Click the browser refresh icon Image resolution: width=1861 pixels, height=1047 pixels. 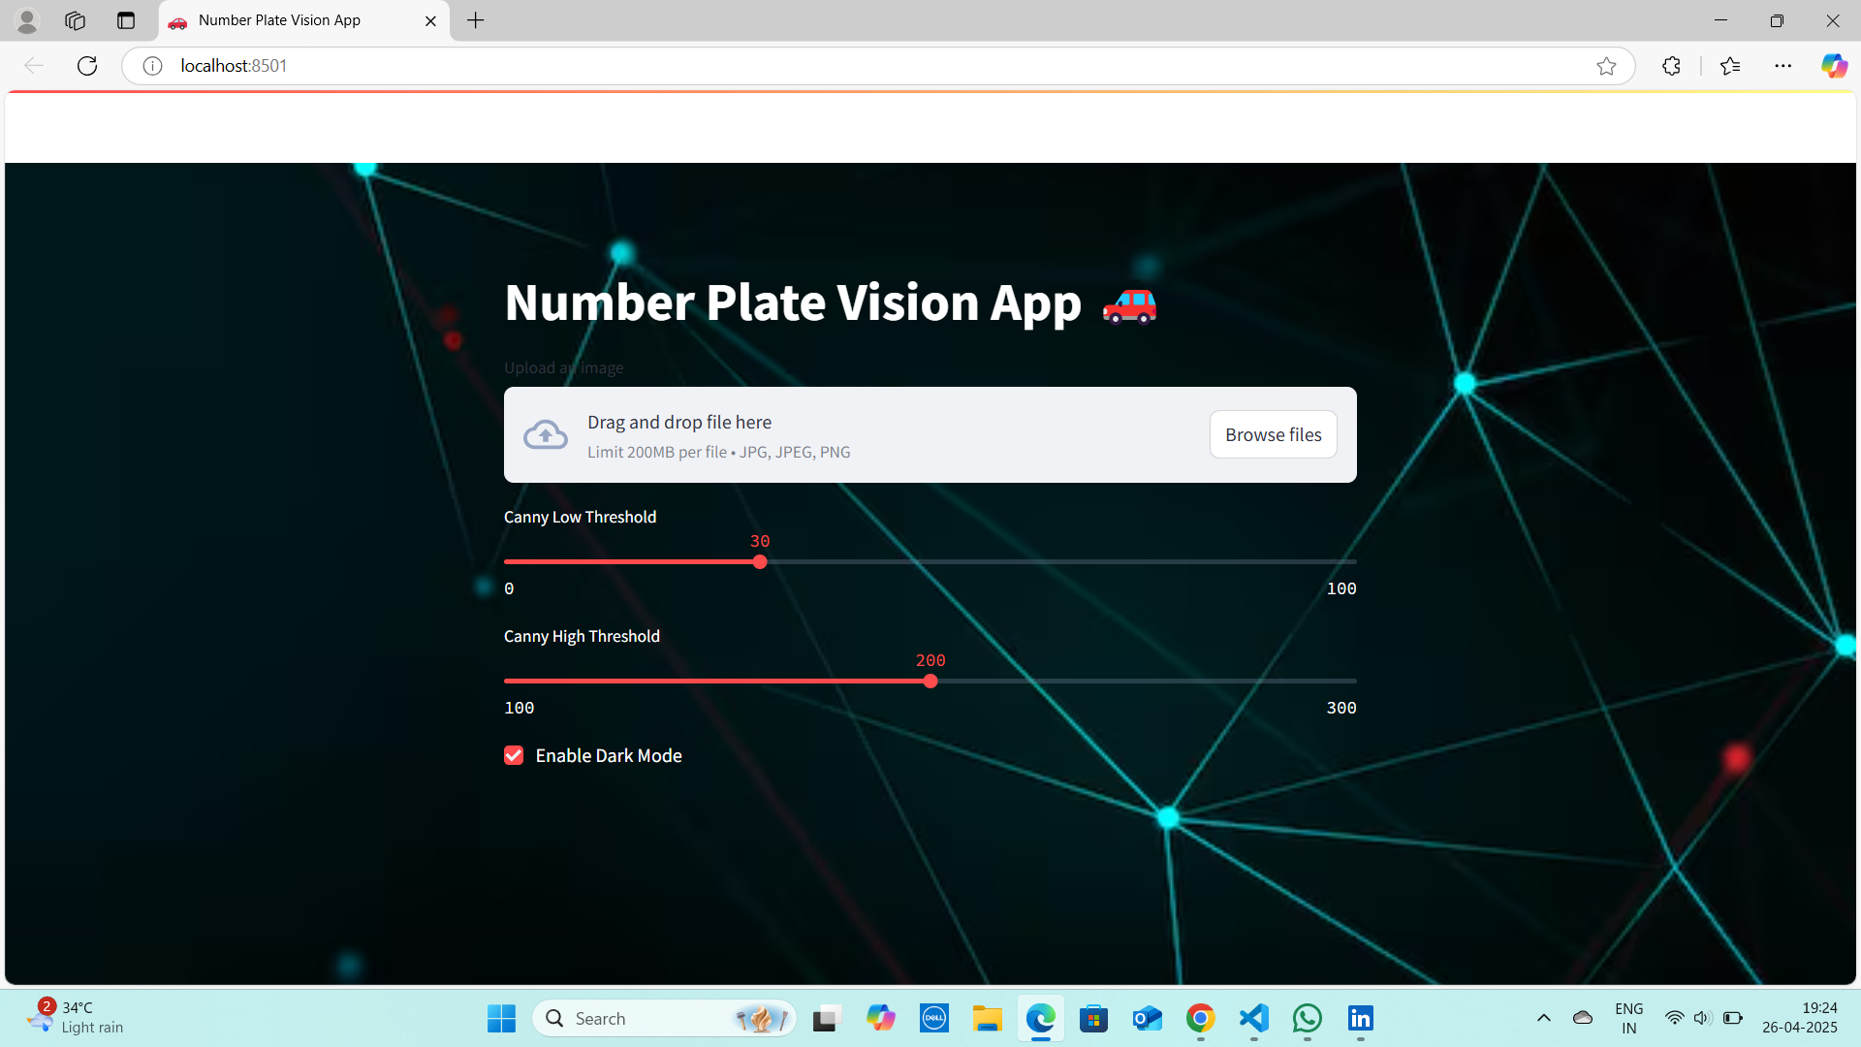pos(87,66)
